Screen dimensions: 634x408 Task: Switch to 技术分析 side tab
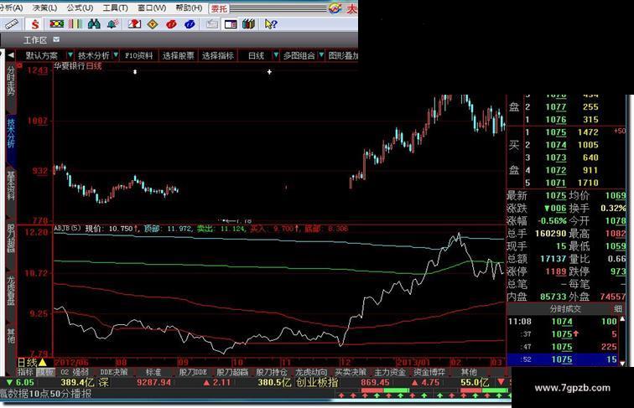pos(11,133)
